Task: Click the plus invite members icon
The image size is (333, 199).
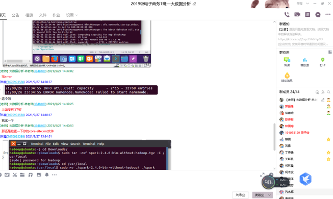Action: 318,14
